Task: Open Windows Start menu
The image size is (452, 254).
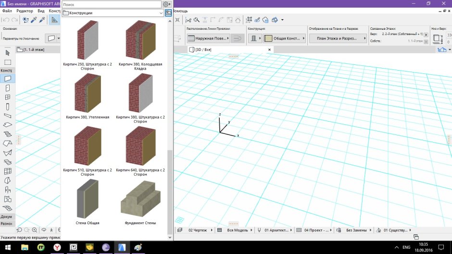Action: [8, 247]
